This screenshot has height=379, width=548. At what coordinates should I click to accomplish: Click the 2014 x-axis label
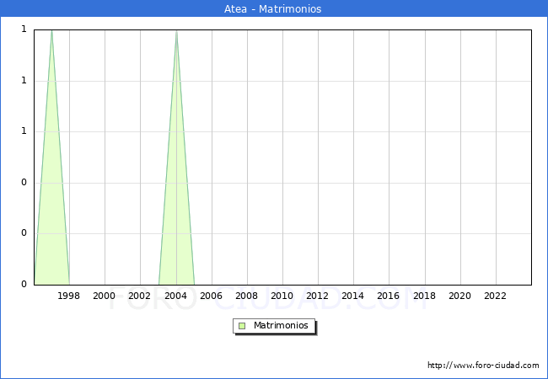point(353,296)
